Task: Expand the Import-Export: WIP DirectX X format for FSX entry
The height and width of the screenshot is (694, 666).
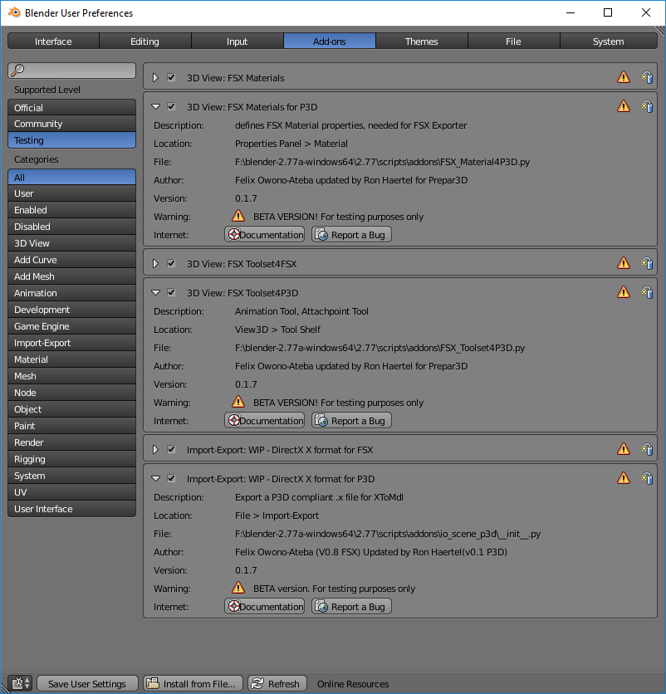Action: pos(154,448)
